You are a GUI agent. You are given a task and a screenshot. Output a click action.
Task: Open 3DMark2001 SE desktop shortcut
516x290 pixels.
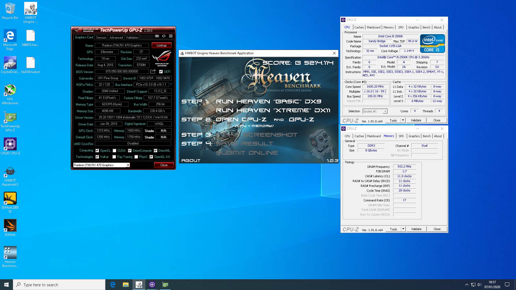(x=10, y=203)
